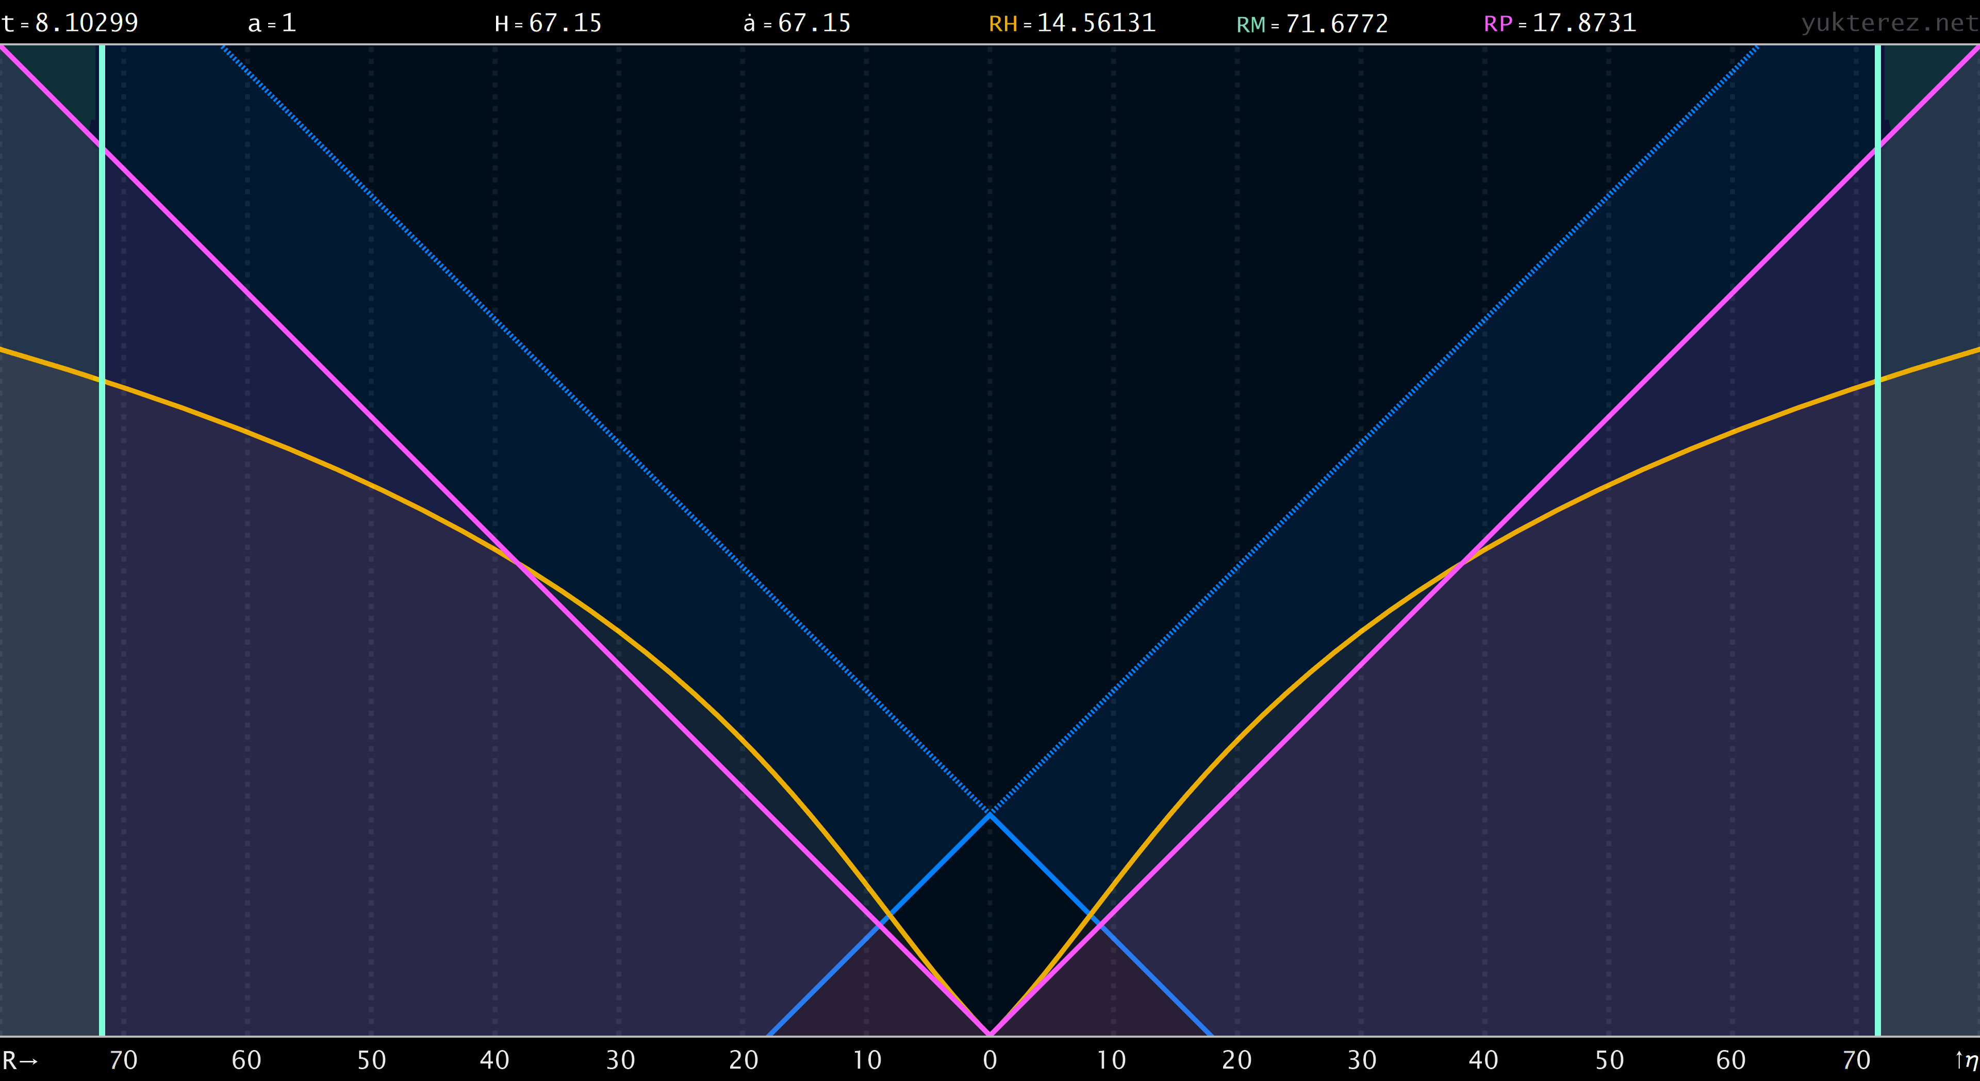Click the R→ axis label
Screen dimensions: 1980x1081
(x=20, y=1060)
